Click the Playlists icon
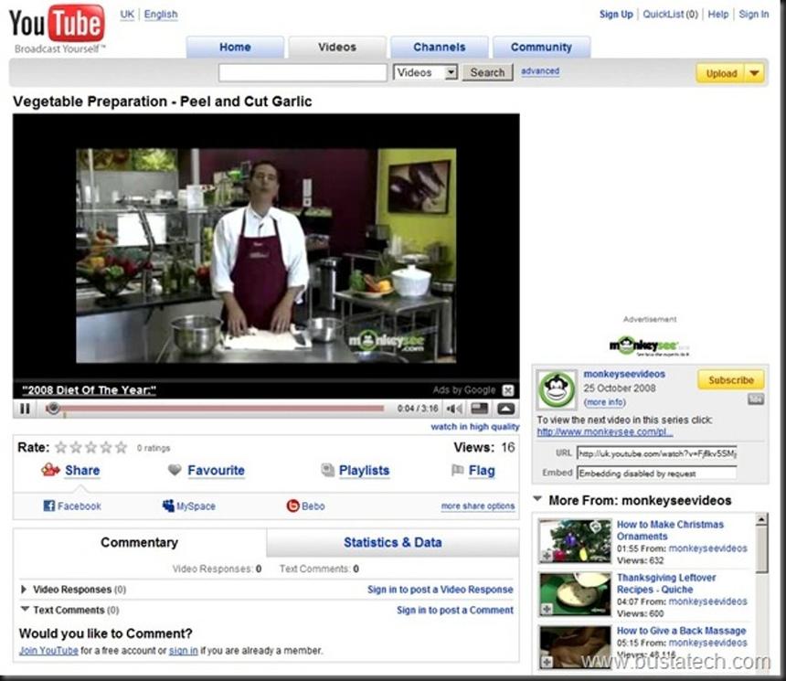786x681 pixels. [327, 470]
